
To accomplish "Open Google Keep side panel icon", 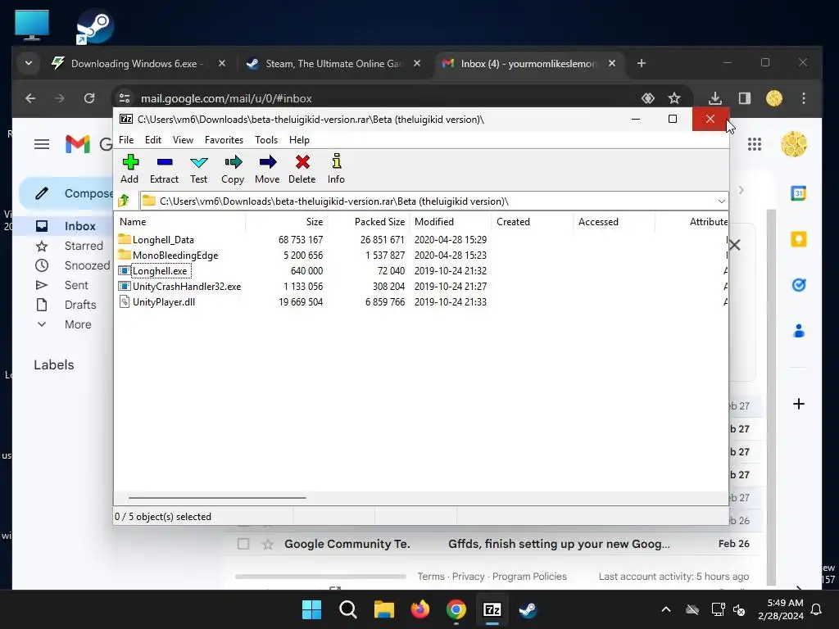I will (x=798, y=239).
